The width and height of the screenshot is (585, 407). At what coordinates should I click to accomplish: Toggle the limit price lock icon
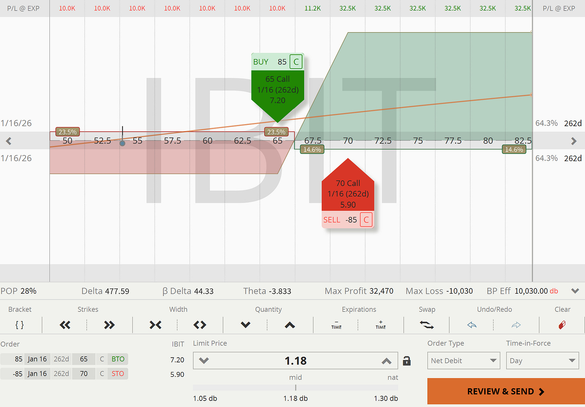click(407, 361)
